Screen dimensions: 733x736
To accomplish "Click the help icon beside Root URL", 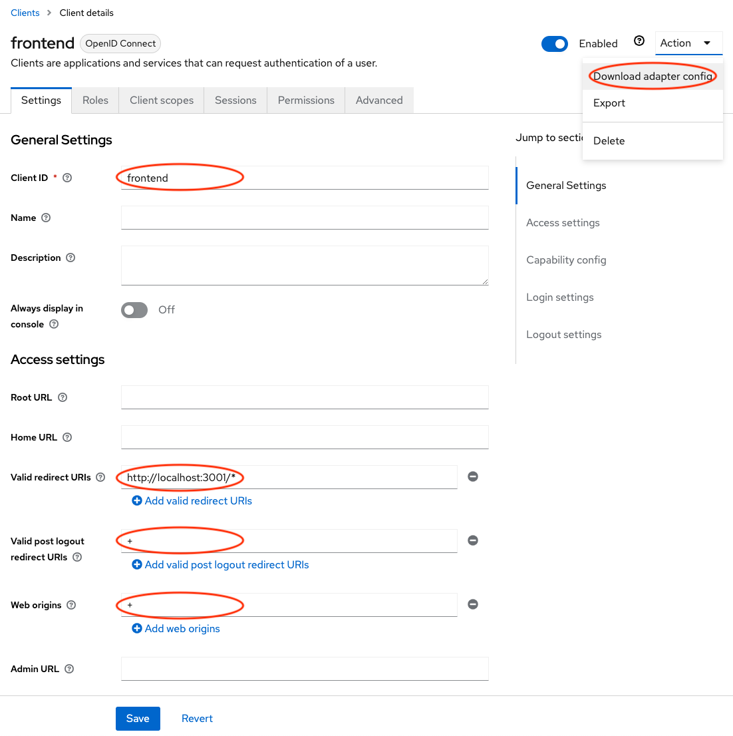I will (x=62, y=397).
